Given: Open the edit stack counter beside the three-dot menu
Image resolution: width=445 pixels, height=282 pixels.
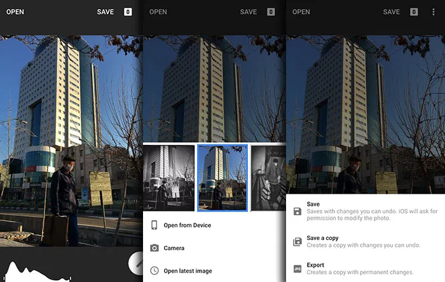Looking at the screenshot, I should (414, 11).
